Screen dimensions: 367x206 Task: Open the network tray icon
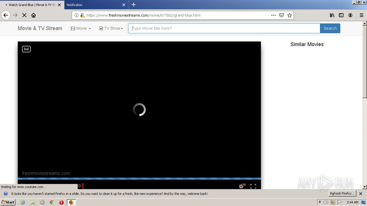(333, 202)
